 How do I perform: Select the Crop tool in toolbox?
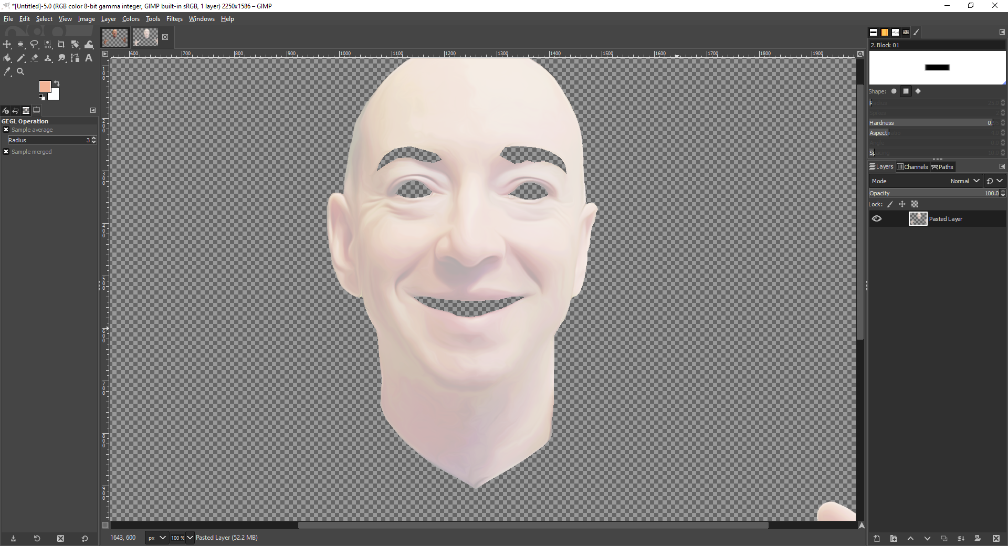[61, 45]
